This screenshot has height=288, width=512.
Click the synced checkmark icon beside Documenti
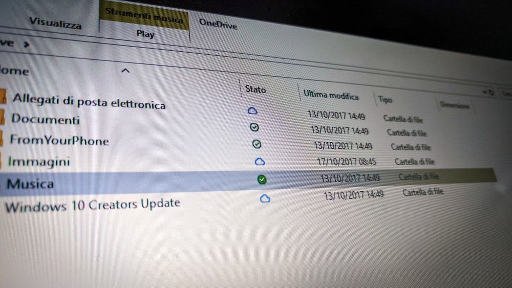(254, 127)
